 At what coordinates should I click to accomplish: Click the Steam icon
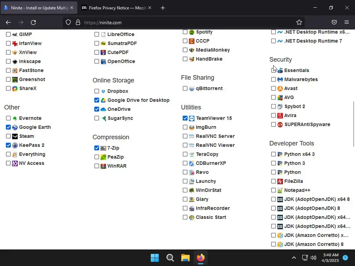coord(15,136)
